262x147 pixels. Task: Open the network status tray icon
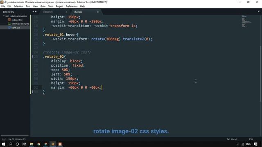click(243, 144)
